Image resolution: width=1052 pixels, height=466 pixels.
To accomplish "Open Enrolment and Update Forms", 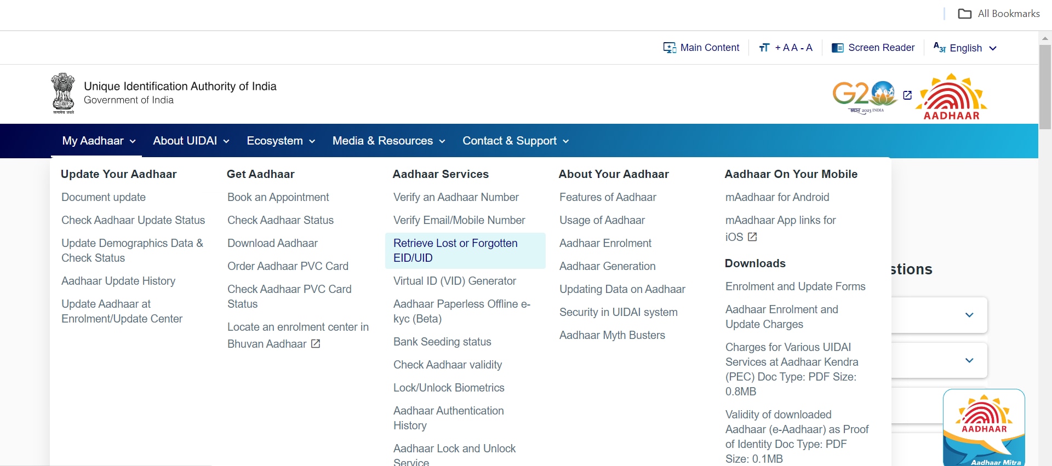I will click(795, 286).
